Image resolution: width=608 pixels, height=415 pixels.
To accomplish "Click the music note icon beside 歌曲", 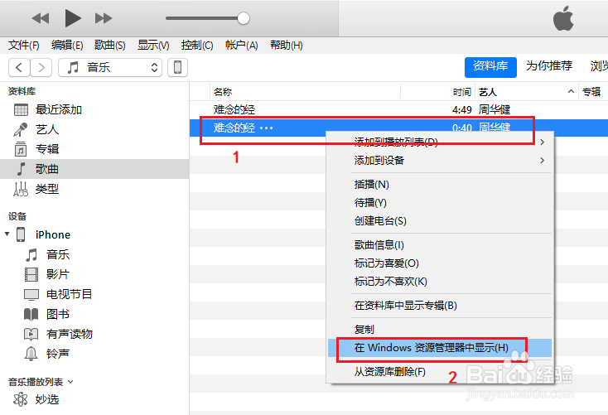I will point(21,169).
